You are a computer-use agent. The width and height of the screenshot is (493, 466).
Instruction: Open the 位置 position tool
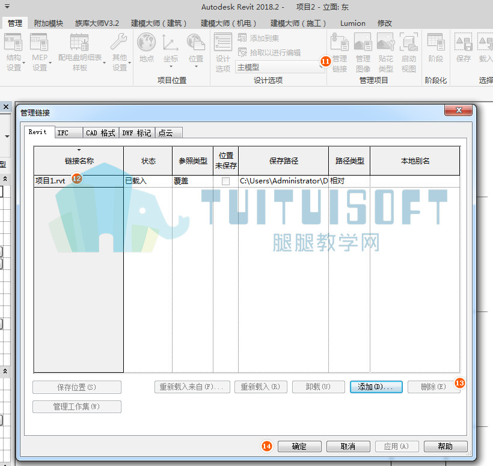coord(196,51)
